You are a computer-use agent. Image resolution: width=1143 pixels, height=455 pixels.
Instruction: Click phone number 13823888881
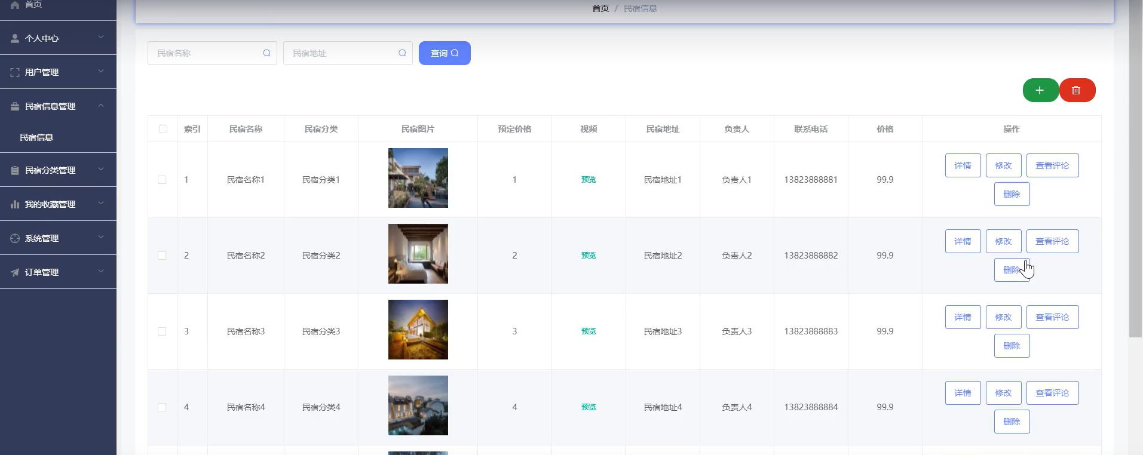811,180
